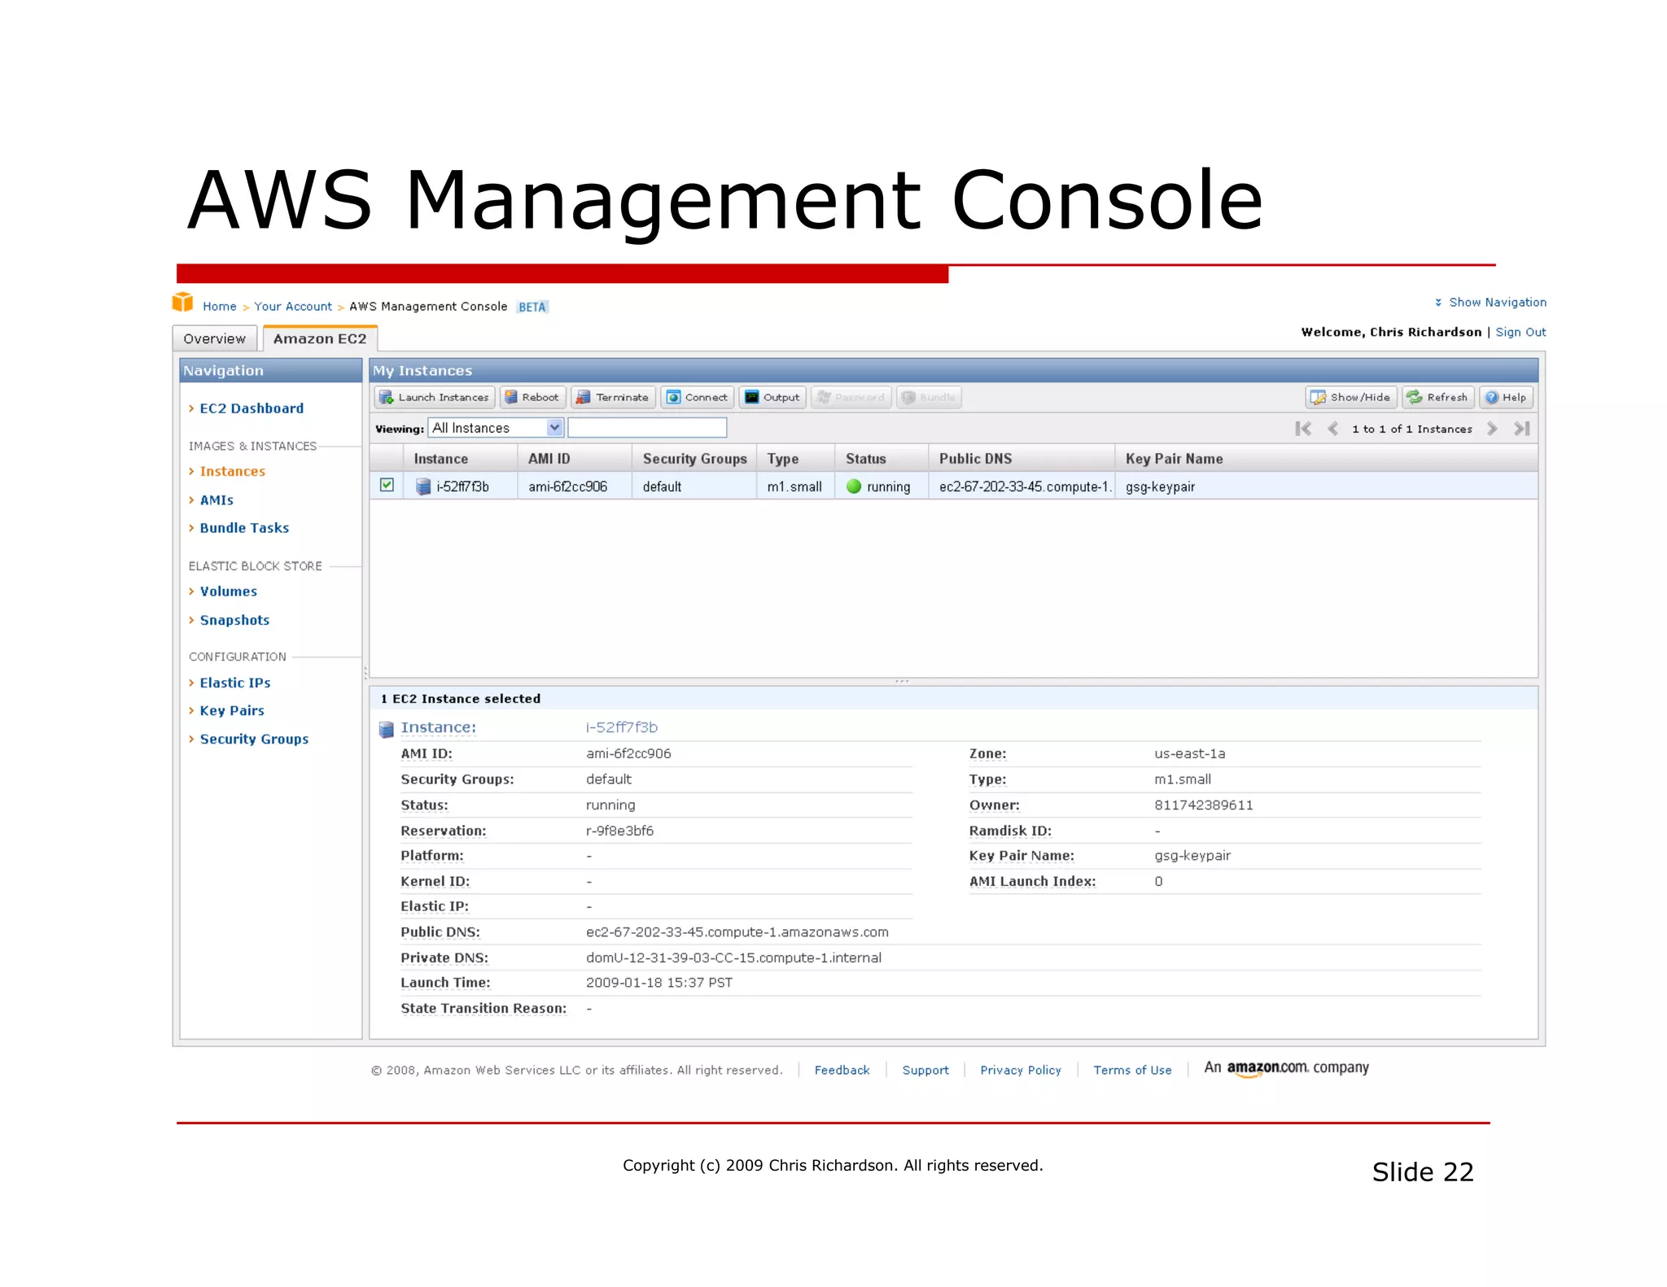The height and width of the screenshot is (1287, 1667).
Task: Open the Privacy Policy footer link
Action: pos(1021,1070)
